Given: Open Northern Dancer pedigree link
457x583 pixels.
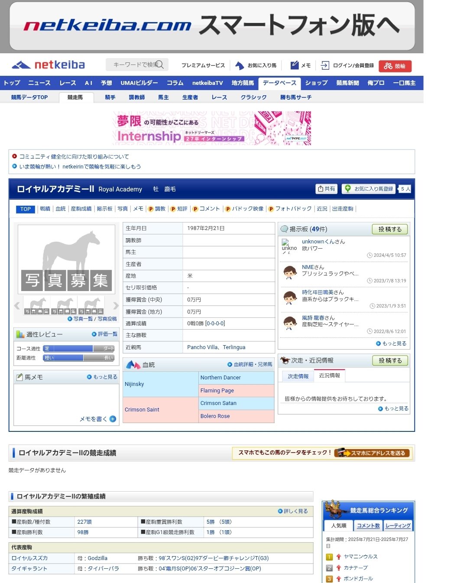Looking at the screenshot, I should (x=220, y=378).
